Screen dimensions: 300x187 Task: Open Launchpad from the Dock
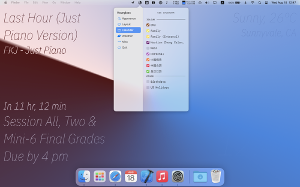[99, 177]
